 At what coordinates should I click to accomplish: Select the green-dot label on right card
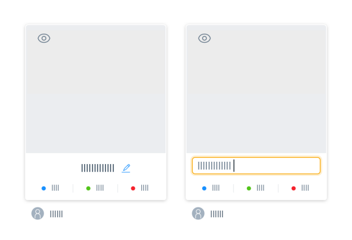coord(261,188)
